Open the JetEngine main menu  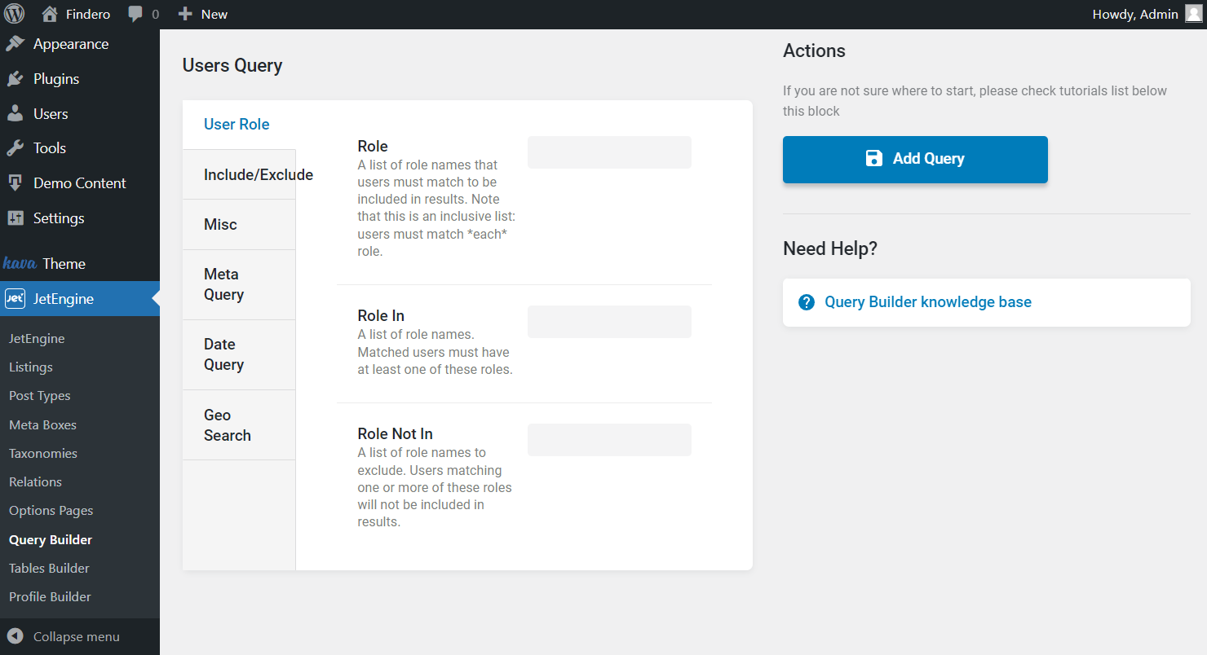coord(80,299)
